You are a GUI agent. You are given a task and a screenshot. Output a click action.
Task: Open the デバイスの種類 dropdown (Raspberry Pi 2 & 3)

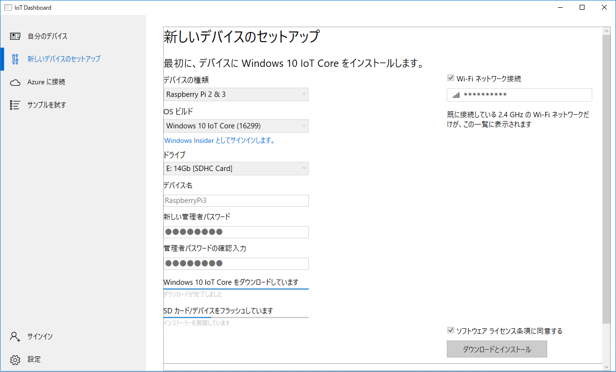point(236,94)
